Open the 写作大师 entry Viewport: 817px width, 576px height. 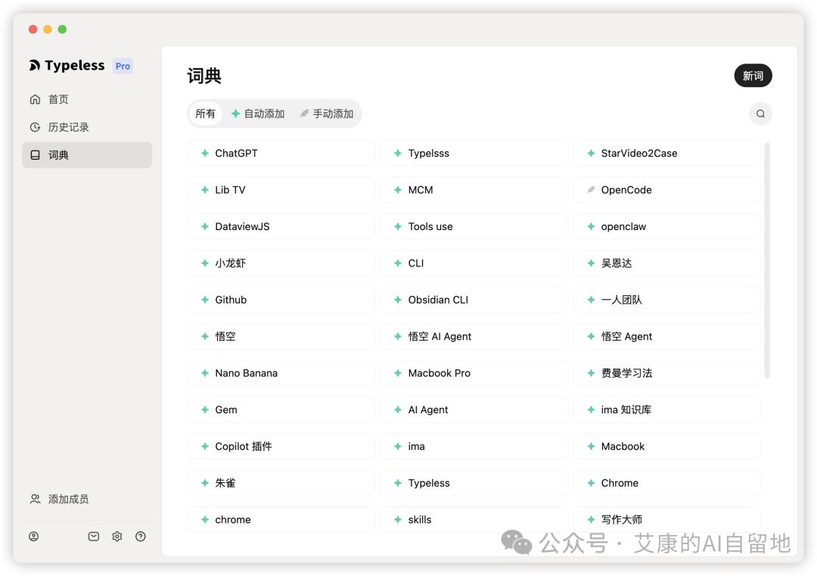click(x=667, y=520)
